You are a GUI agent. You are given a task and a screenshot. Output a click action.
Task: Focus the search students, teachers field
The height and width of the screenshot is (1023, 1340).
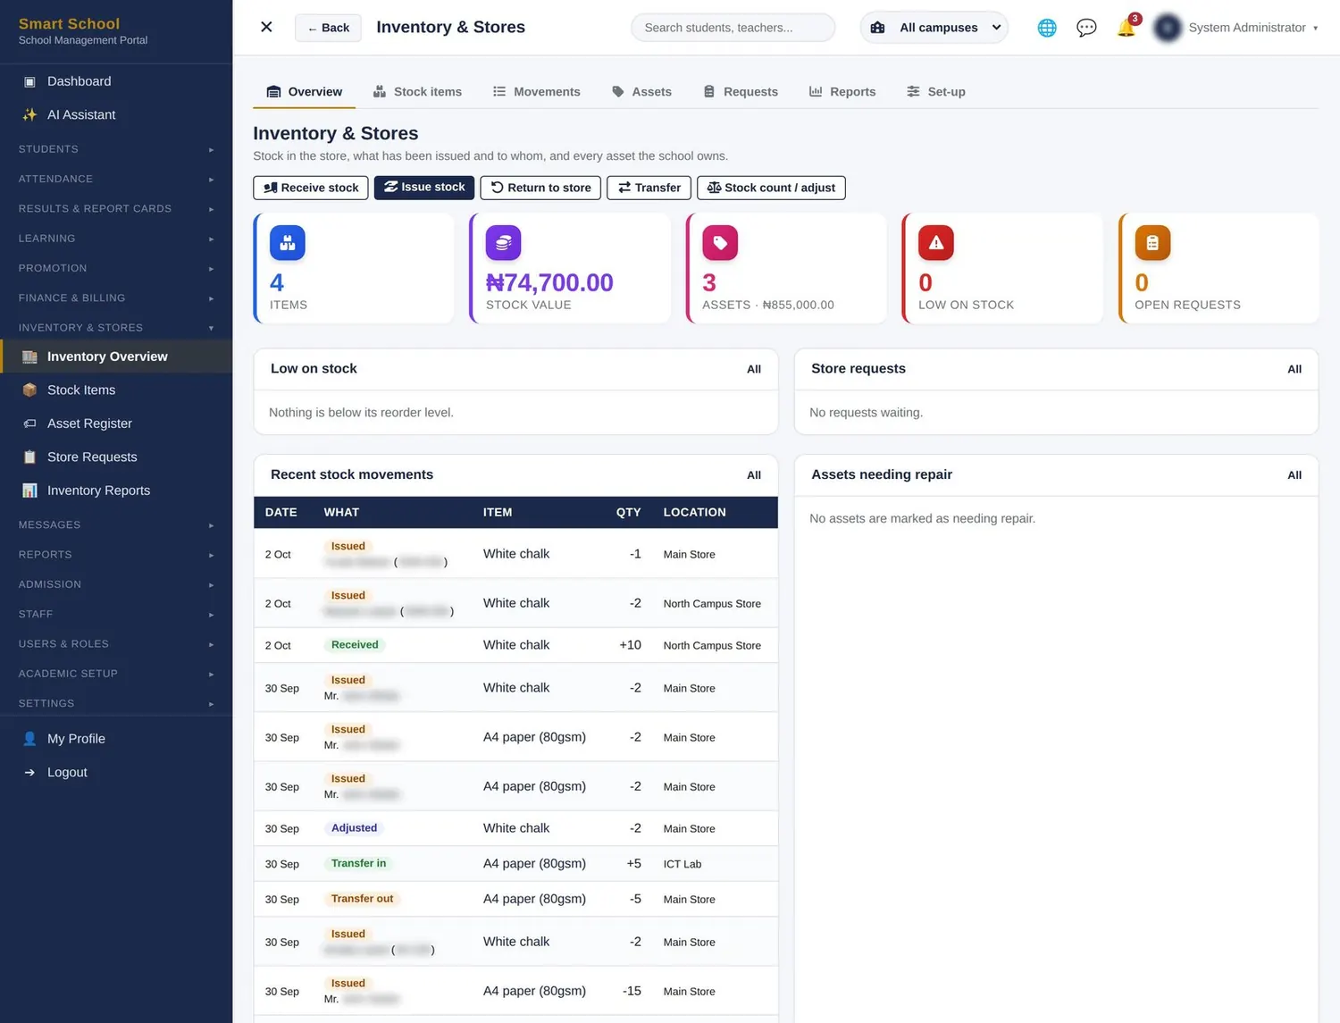(x=733, y=28)
